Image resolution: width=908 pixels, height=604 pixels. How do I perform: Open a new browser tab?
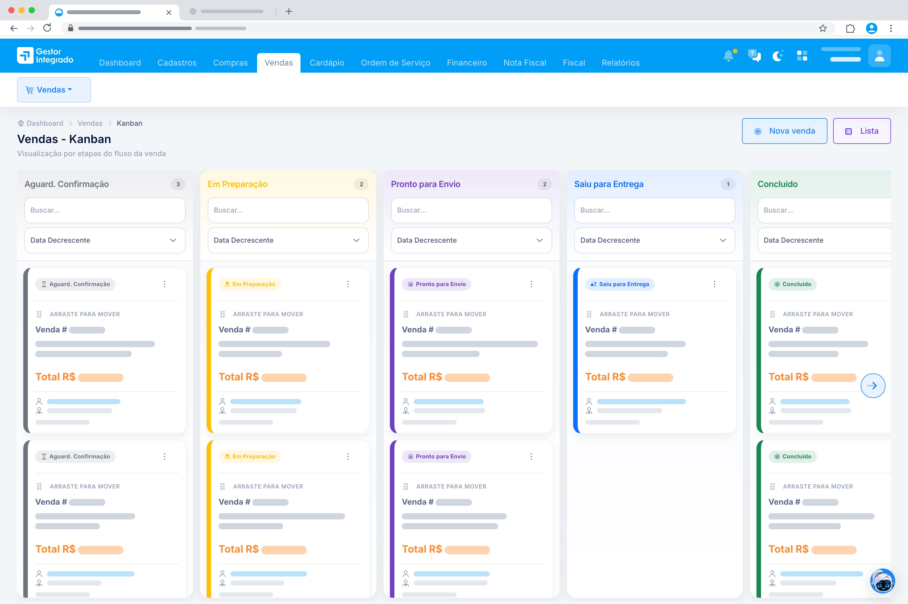(x=289, y=11)
